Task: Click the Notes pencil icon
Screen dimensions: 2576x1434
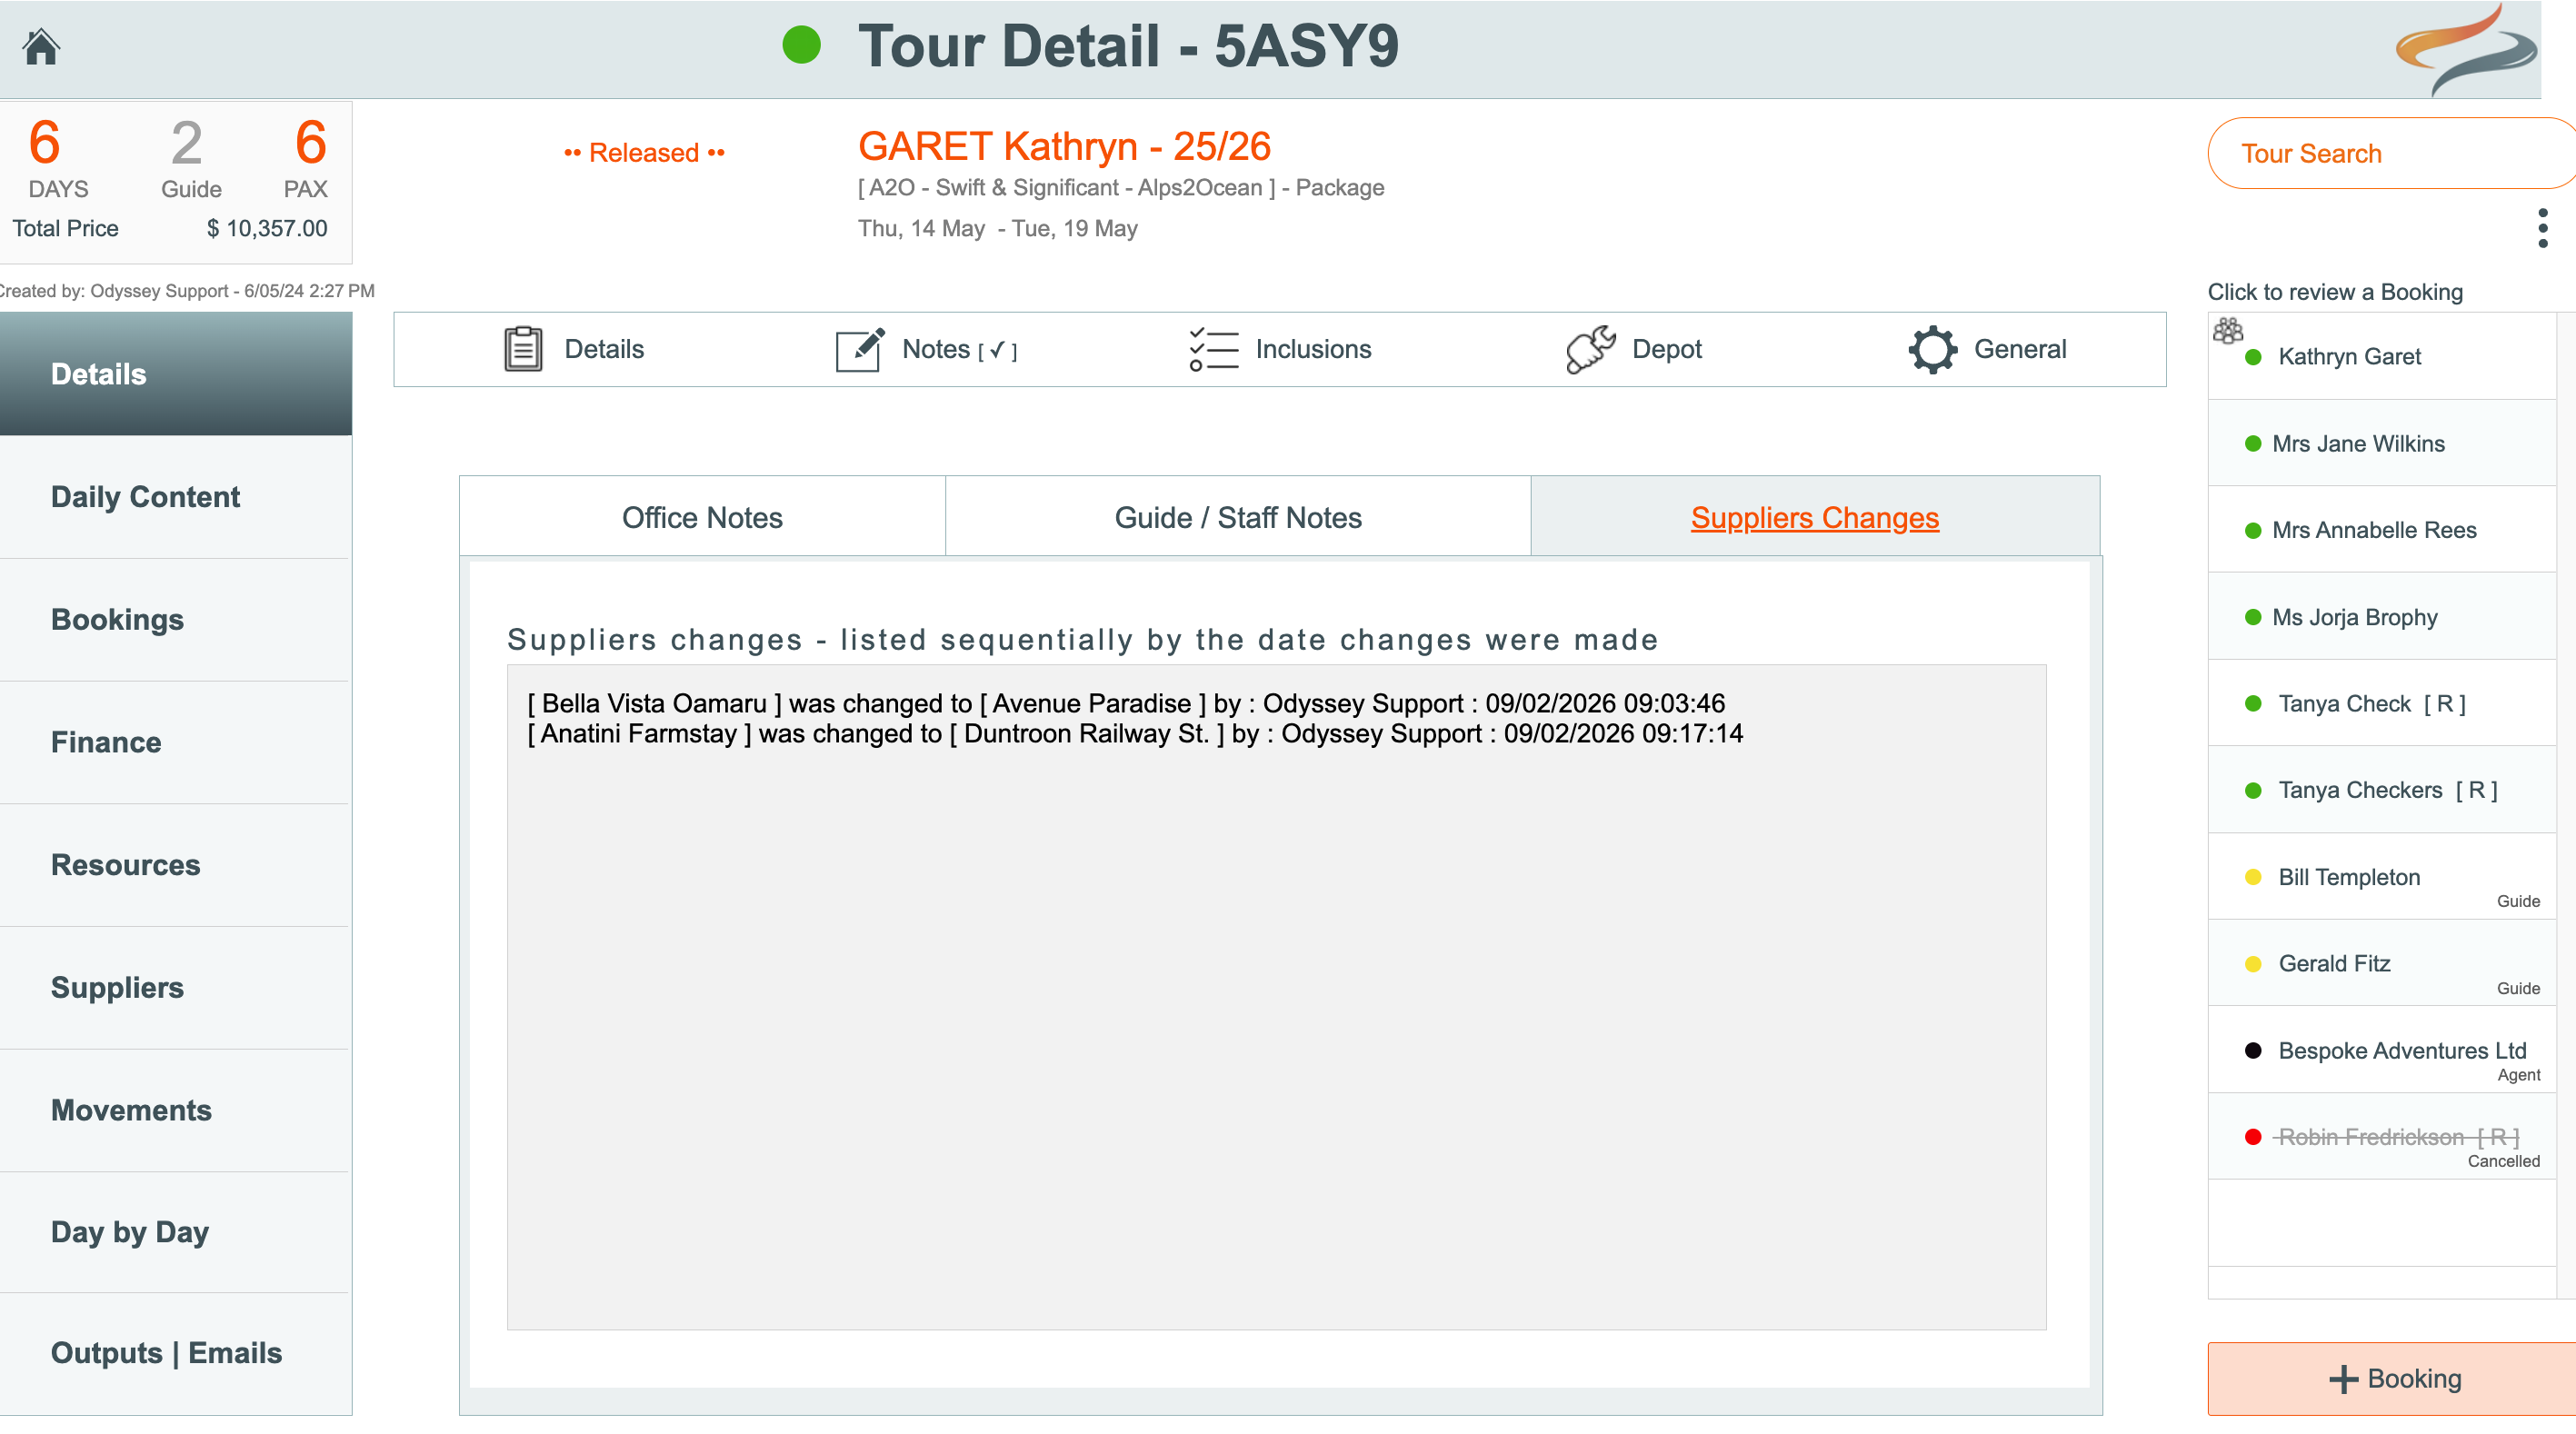Action: (x=859, y=349)
